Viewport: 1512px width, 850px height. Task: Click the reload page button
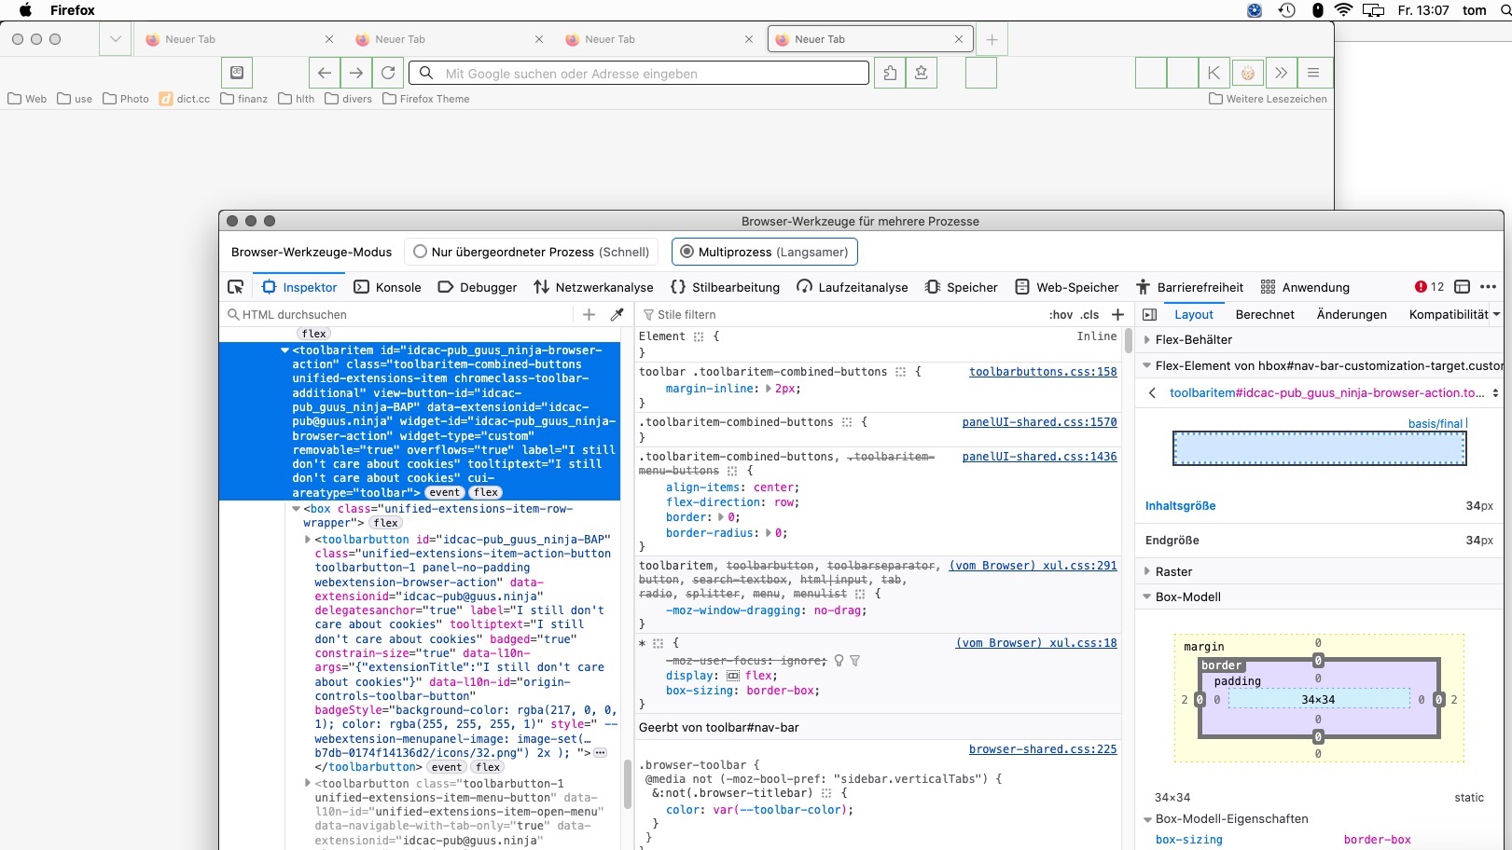388,73
